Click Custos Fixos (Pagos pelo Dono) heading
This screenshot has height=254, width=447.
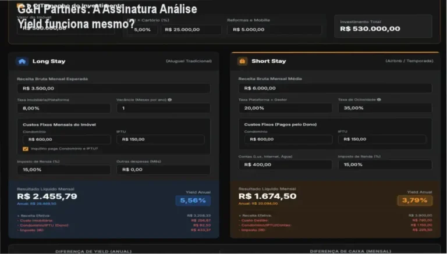(280, 124)
